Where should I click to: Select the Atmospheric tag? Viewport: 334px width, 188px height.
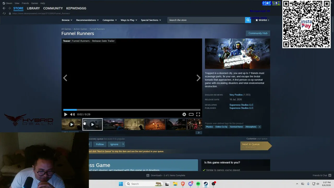tap(251, 127)
